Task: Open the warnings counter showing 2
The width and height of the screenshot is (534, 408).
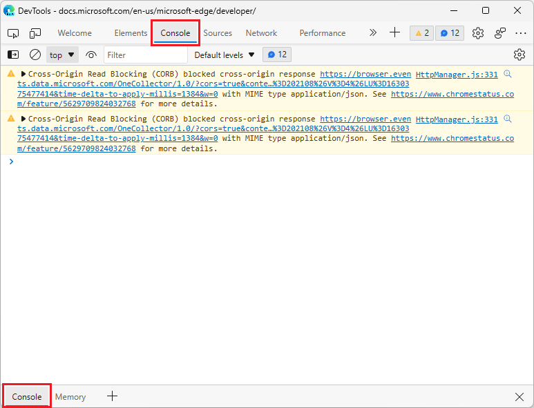Action: [421, 33]
